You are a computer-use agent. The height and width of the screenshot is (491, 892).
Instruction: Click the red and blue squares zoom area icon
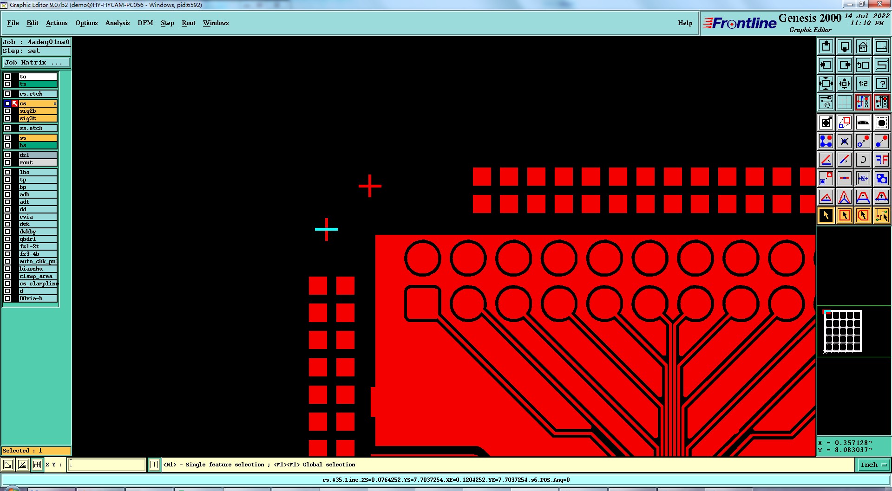[826, 178]
